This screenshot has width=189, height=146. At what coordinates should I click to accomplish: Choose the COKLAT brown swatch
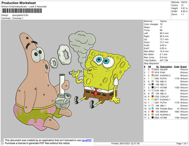(x=152, y=97)
